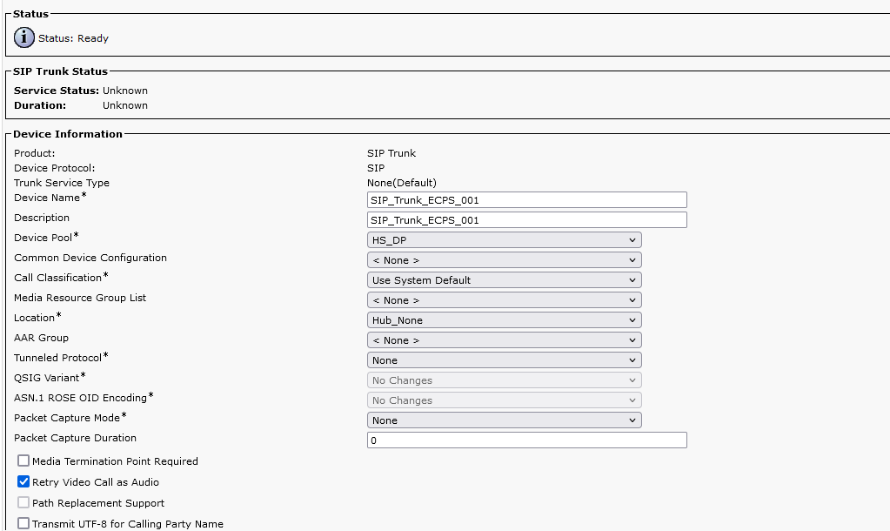This screenshot has width=890, height=531.
Task: Click the Packet Capture Duration field
Action: 526,440
